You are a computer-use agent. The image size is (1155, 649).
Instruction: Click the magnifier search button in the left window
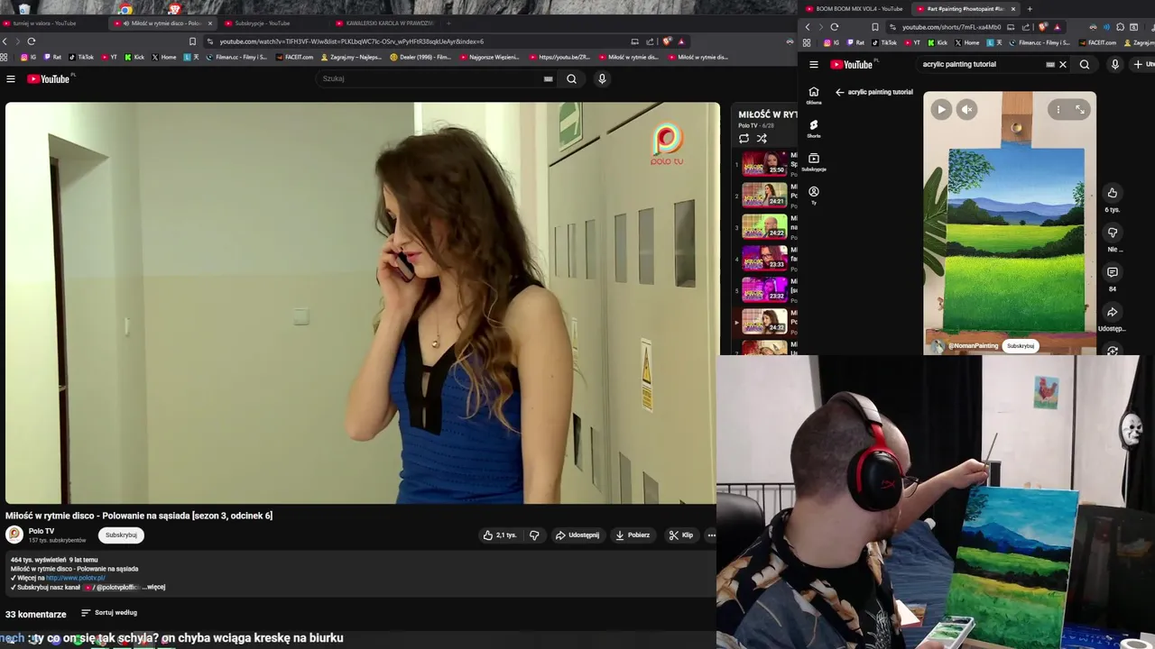(571, 78)
